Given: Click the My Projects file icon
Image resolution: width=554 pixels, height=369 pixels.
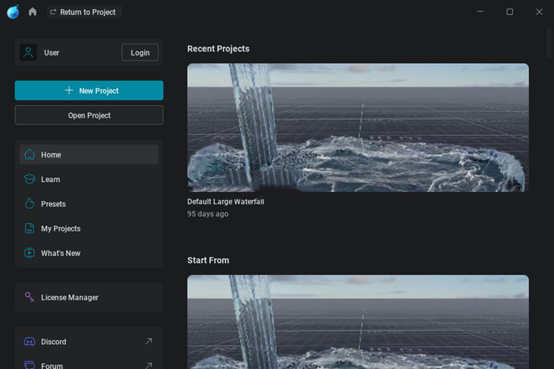Looking at the screenshot, I should pyautogui.click(x=29, y=228).
